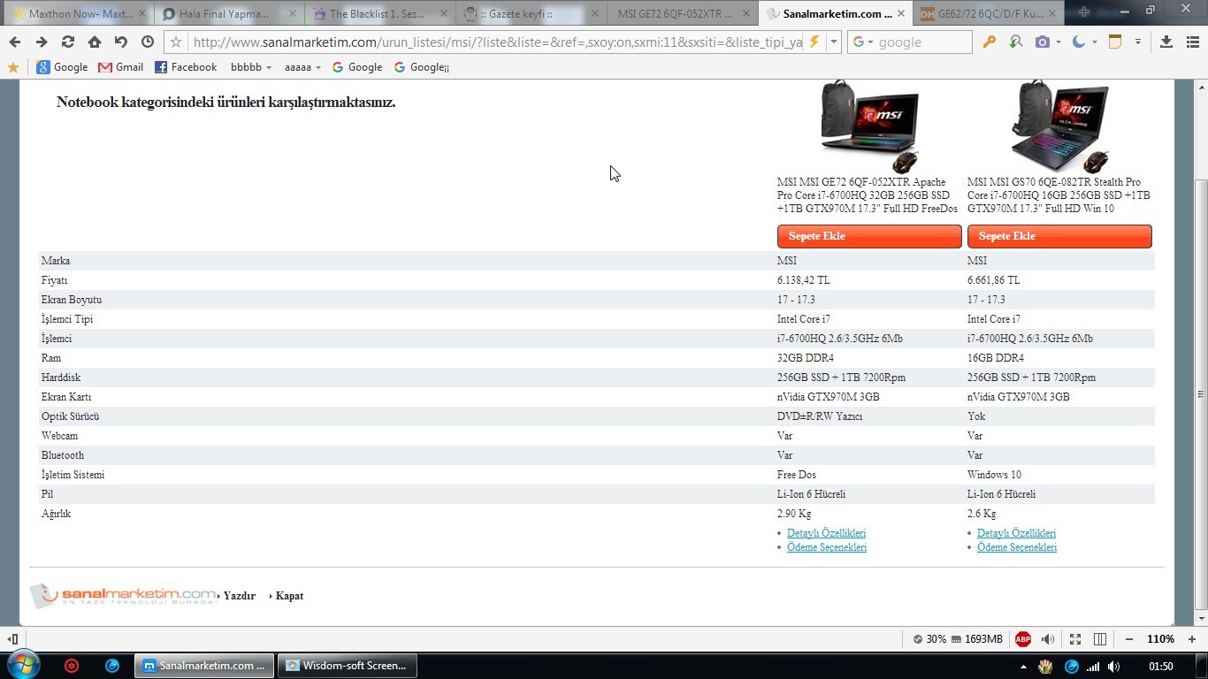Add MSI GS70 Stealth Pro to cart
The width and height of the screenshot is (1208, 679).
click(1059, 236)
